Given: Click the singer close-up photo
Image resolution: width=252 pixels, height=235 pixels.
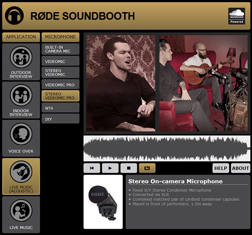Looking at the screenshot, I should click(121, 83).
